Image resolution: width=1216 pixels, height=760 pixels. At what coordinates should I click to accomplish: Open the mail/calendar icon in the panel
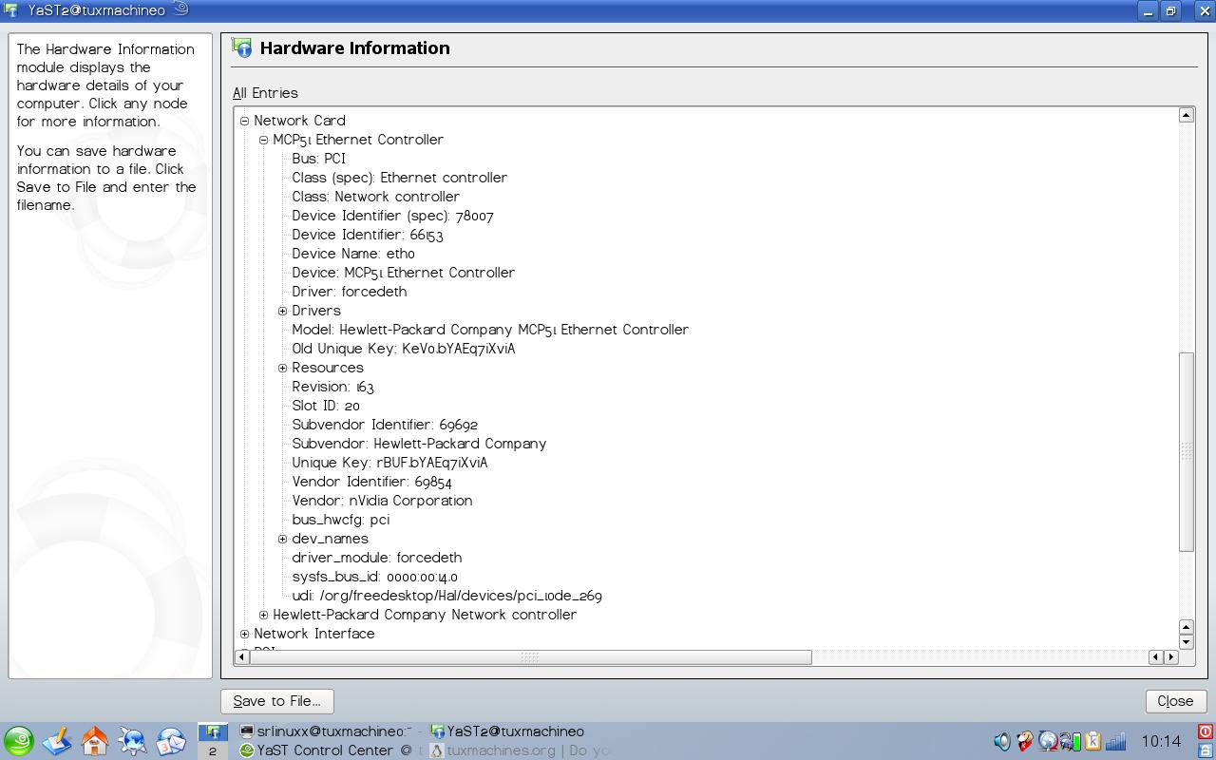coord(171,741)
